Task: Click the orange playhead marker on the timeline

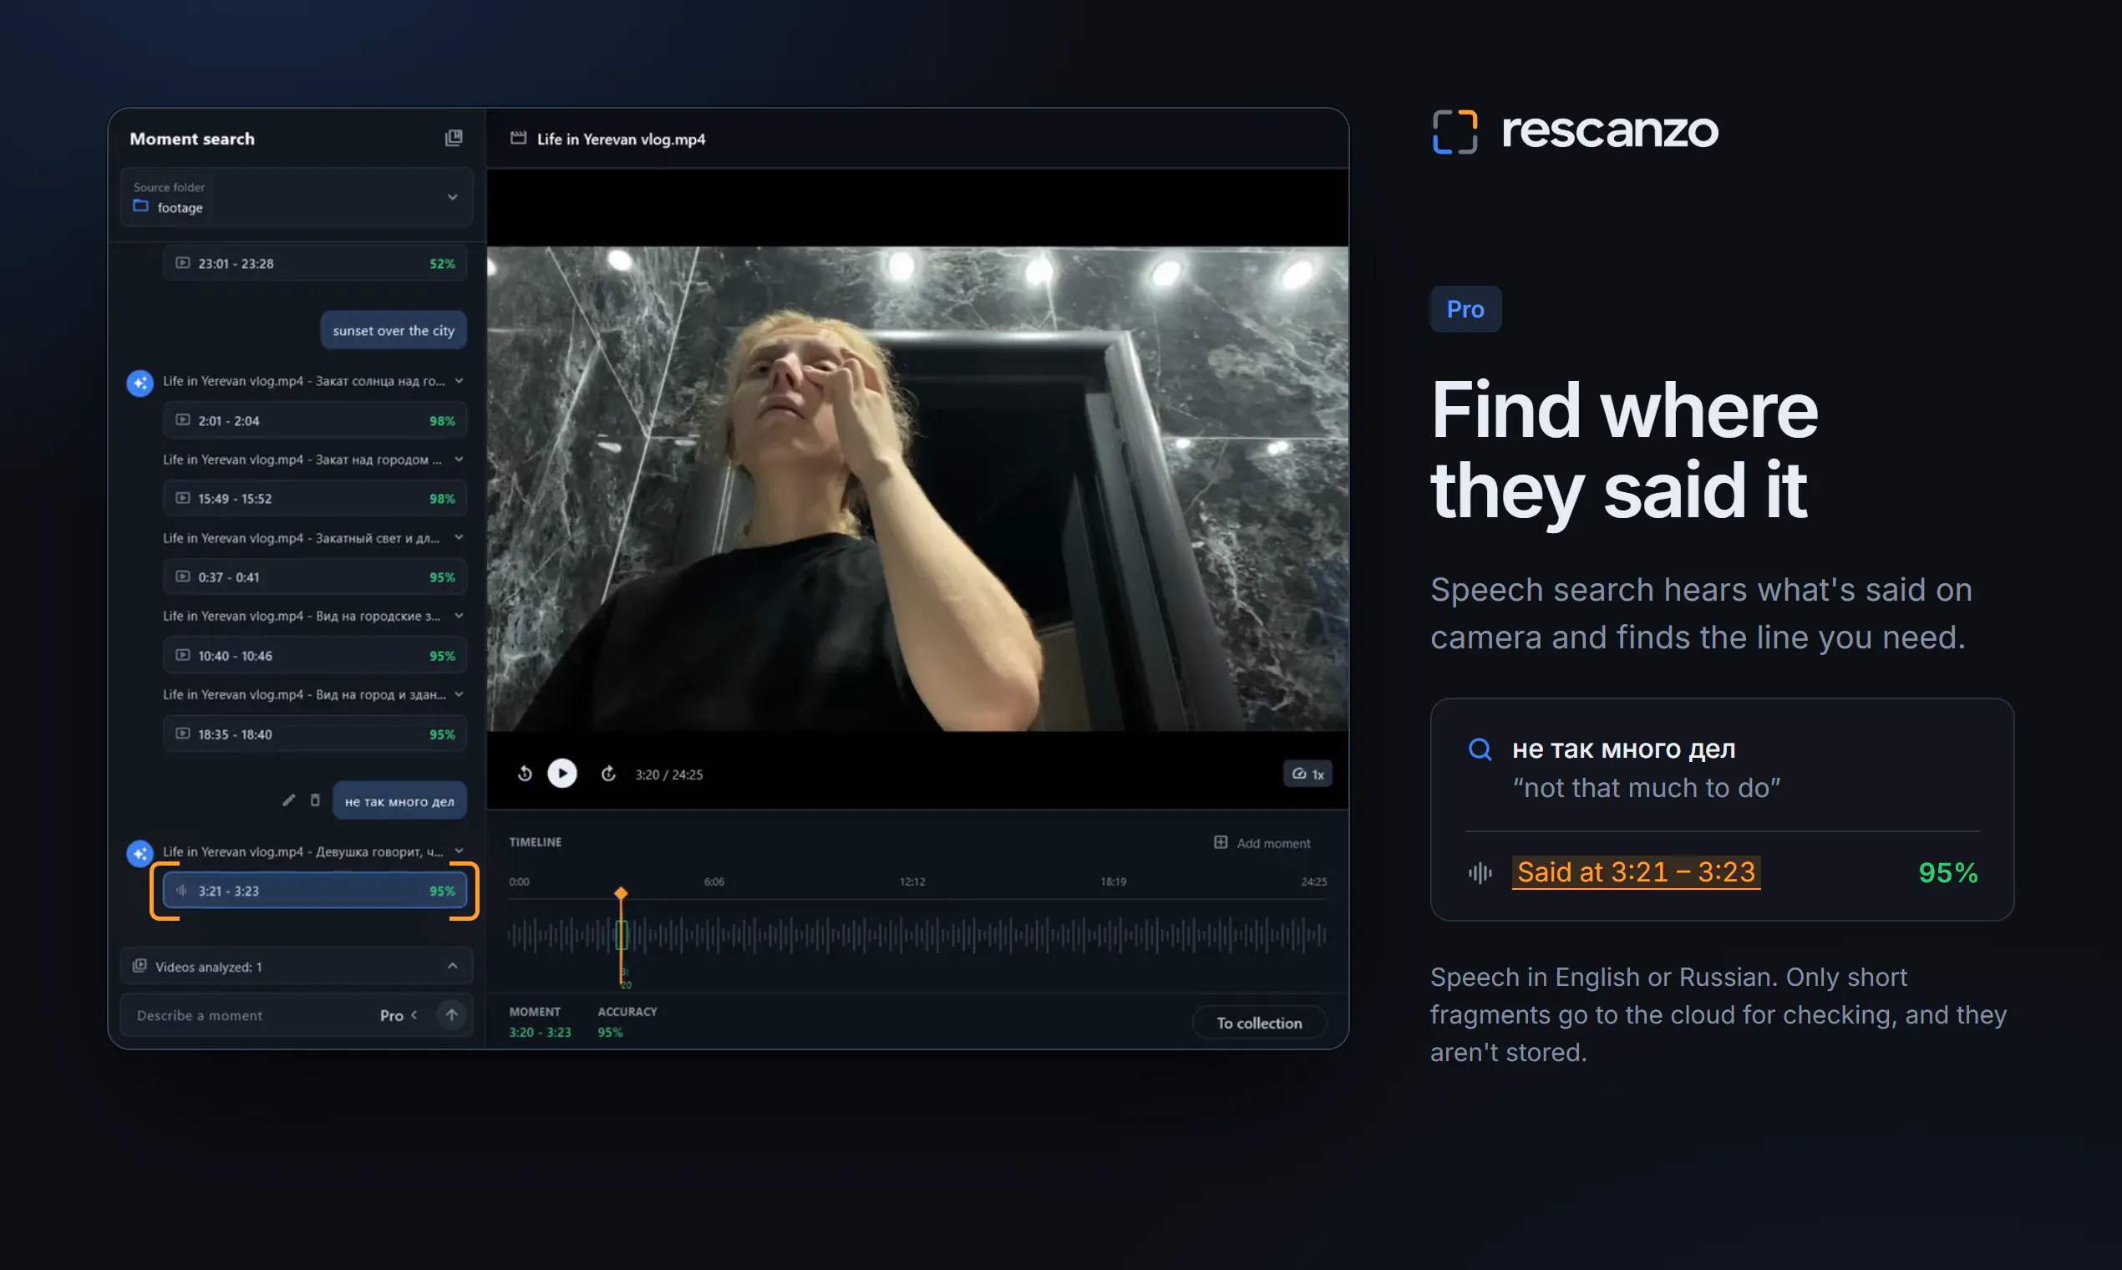Action: pos(622,893)
